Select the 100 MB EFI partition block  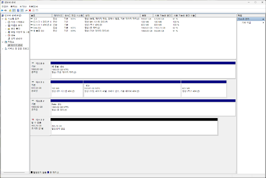point(67,89)
